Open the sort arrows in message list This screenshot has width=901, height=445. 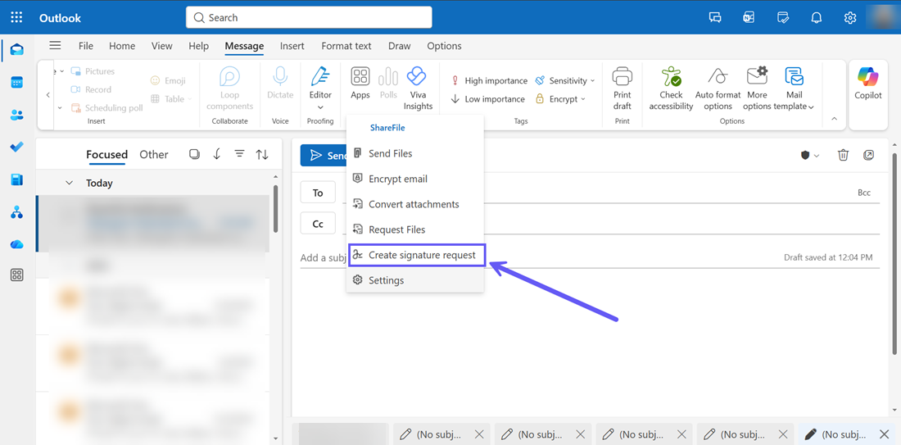coord(262,154)
